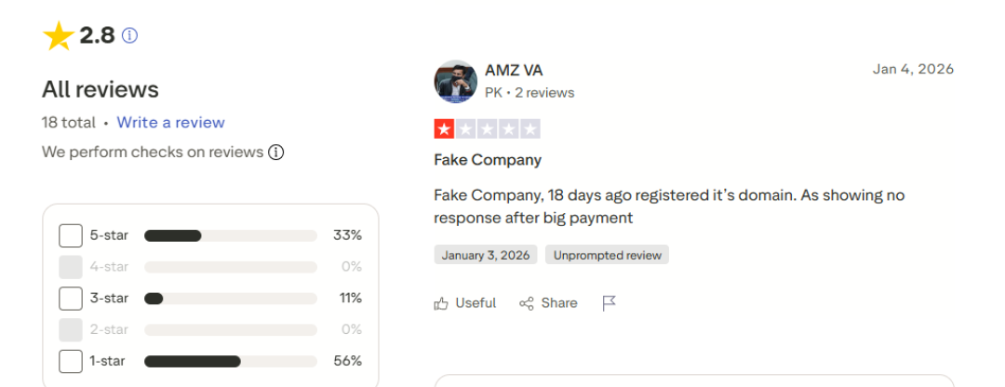1005x387 pixels.
Task: Click the 5-star percentage bar
Action: 230,236
